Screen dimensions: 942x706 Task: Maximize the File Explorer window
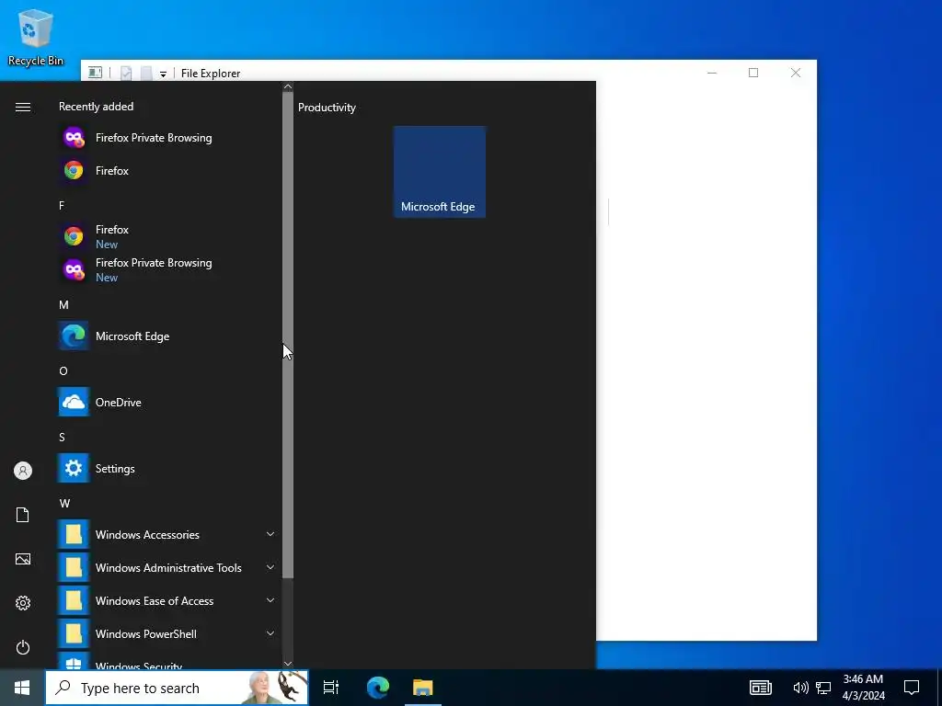[753, 73]
